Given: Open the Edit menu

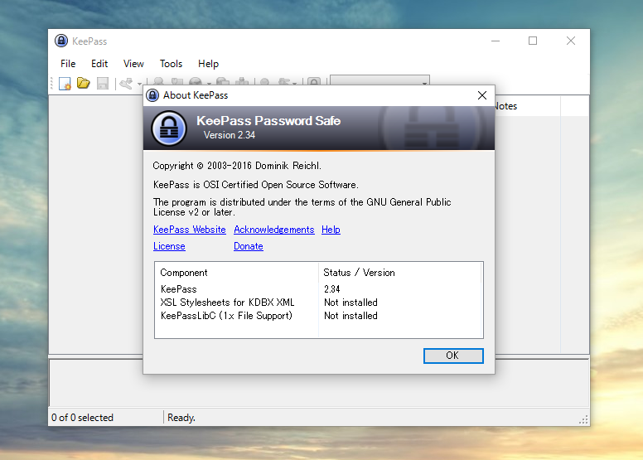Looking at the screenshot, I should coord(99,64).
